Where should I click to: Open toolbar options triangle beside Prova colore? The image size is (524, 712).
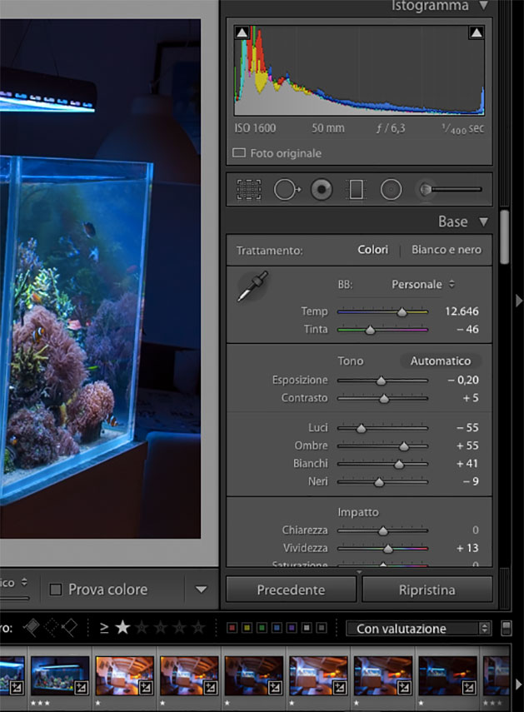tap(201, 590)
